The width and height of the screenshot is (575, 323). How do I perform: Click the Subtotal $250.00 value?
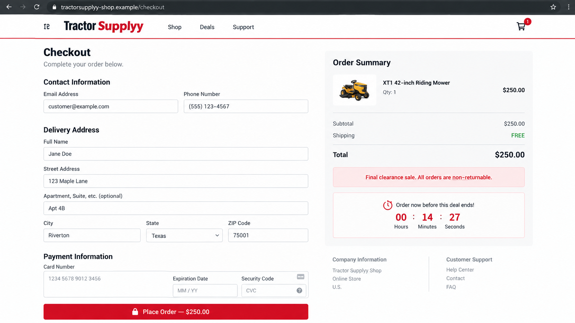click(514, 124)
